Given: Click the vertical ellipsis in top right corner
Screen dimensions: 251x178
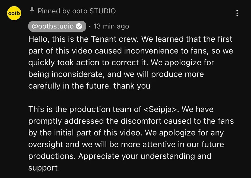Looking at the screenshot, I should (237, 13).
